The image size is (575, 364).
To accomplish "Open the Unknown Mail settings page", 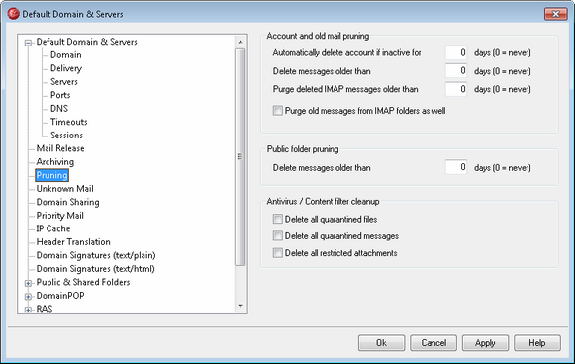I will tap(65, 189).
